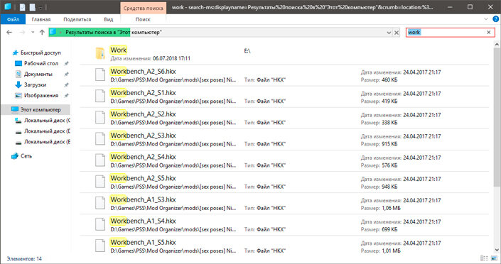Viewport: 501px width, 264px height.
Task: Open the Файл menu
Action: click(13, 19)
